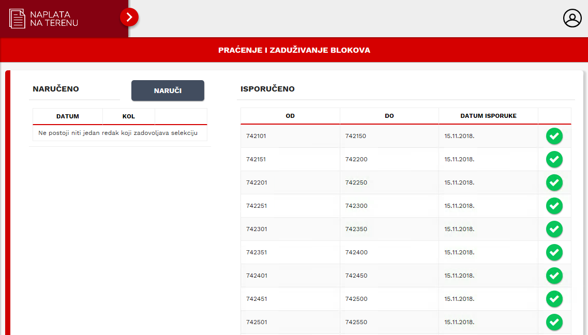Sort by the DATUM column header
The image size is (588, 335).
coord(68,116)
